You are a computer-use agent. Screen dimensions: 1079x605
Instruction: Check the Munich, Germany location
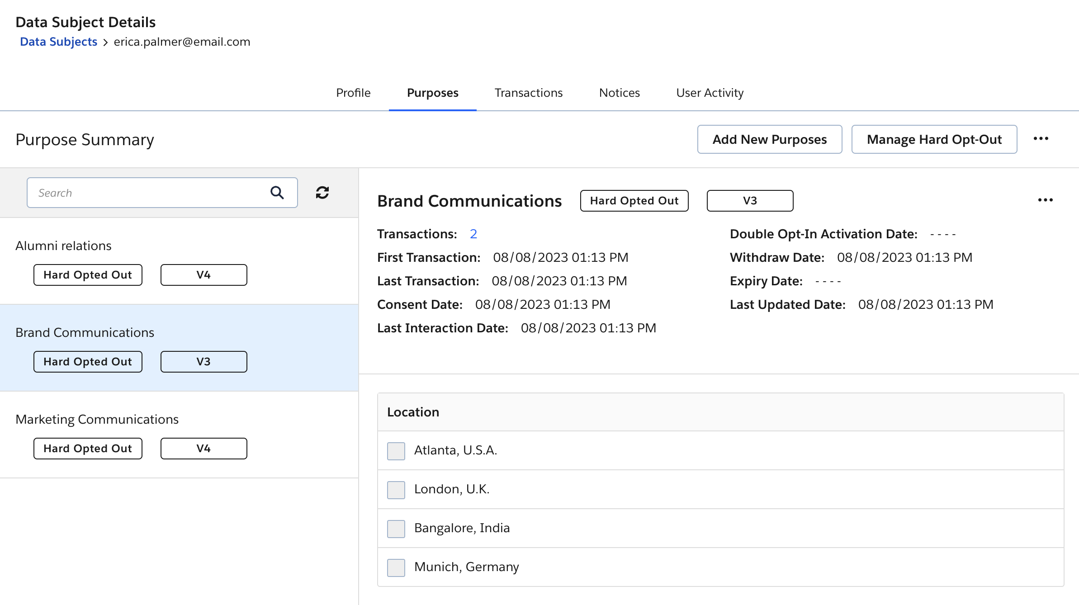pos(396,567)
